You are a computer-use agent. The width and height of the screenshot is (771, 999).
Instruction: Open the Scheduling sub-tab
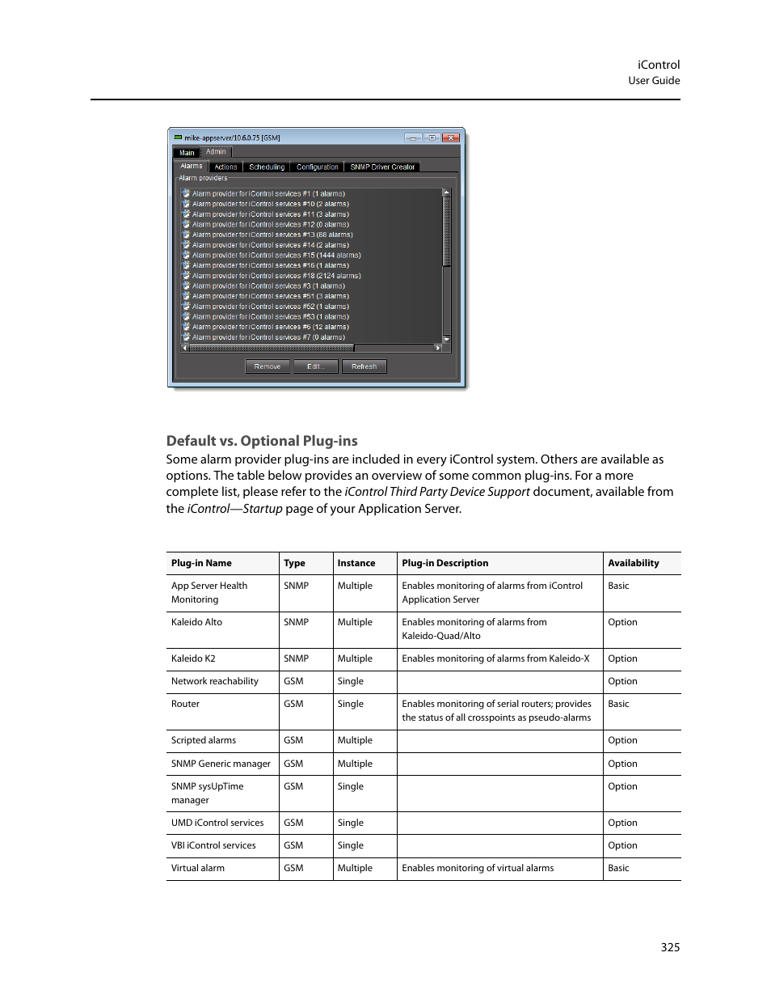pyautogui.click(x=267, y=167)
